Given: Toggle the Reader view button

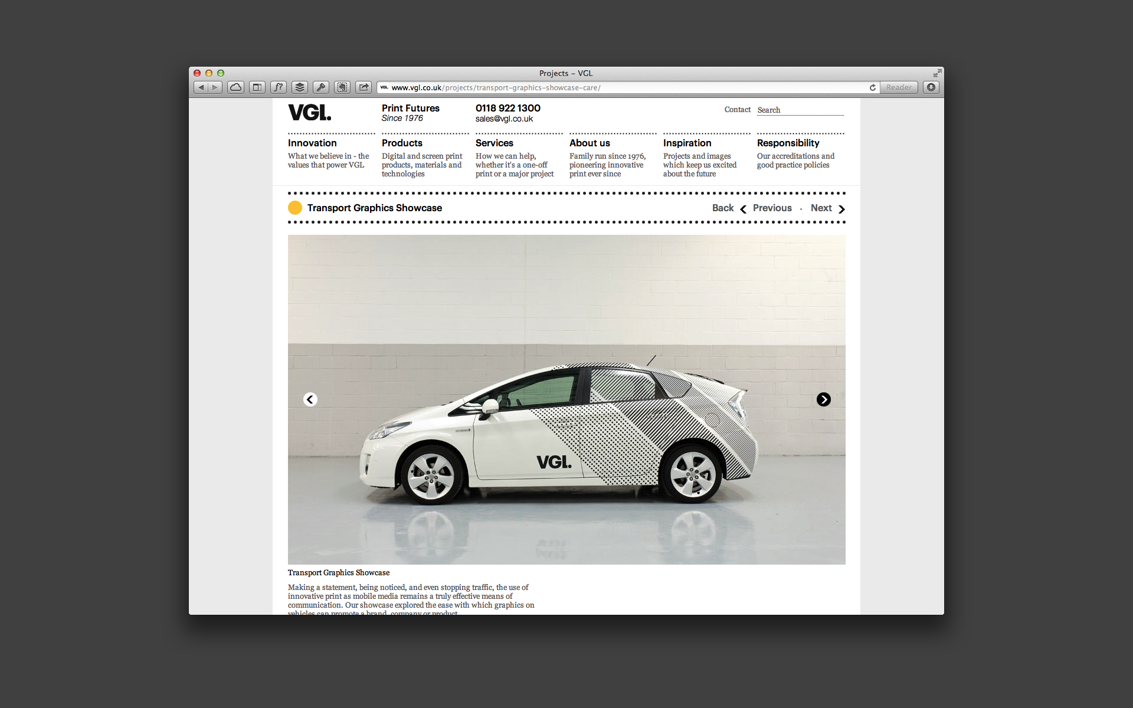Looking at the screenshot, I should [x=898, y=87].
